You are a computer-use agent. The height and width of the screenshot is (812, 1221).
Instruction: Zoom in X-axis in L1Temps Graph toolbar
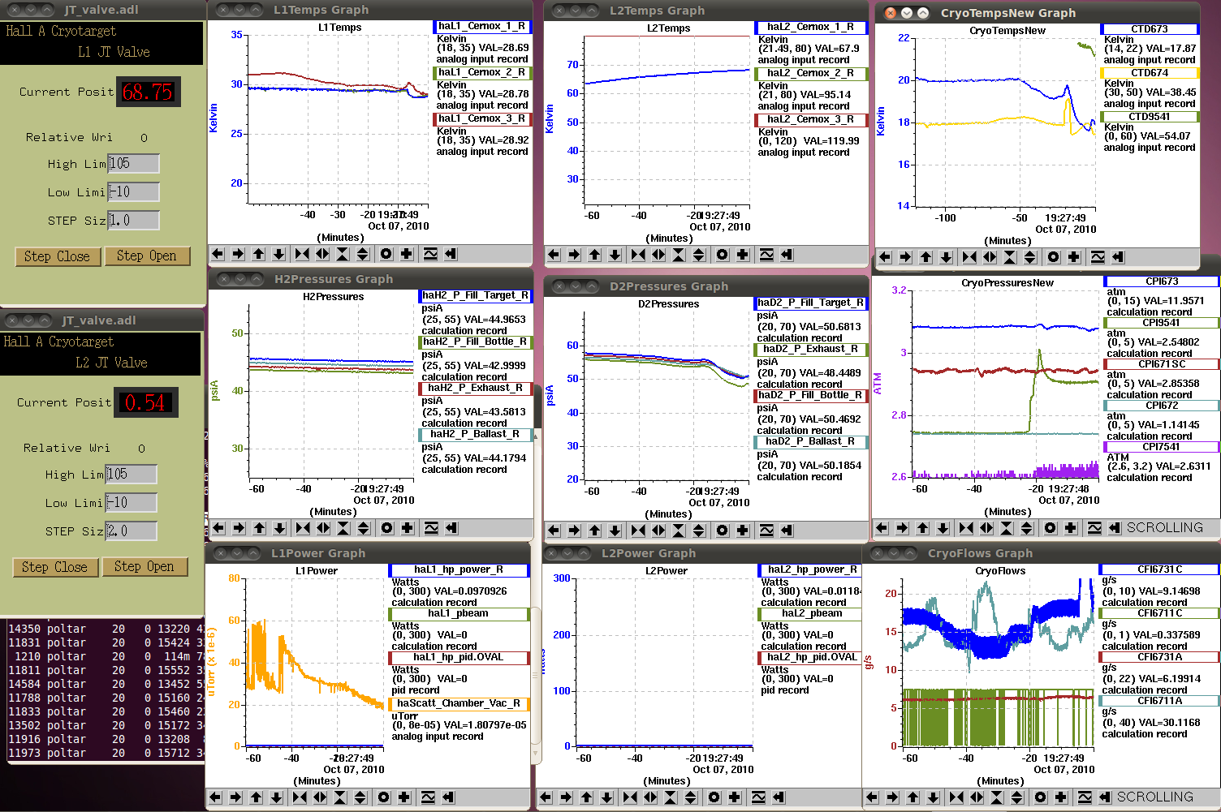tap(302, 254)
